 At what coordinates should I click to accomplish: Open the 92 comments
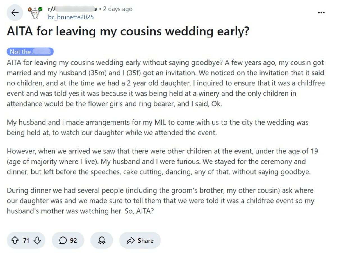pyautogui.click(x=68, y=240)
